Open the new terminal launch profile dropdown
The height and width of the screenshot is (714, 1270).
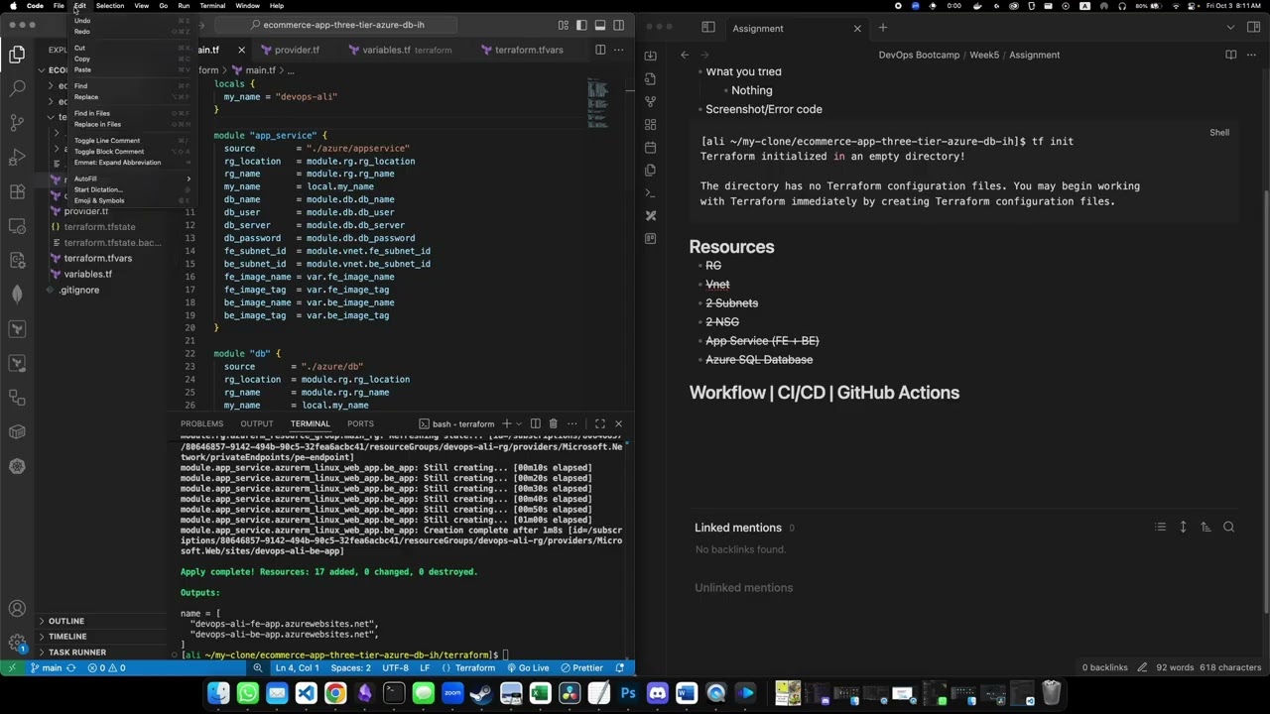518,423
